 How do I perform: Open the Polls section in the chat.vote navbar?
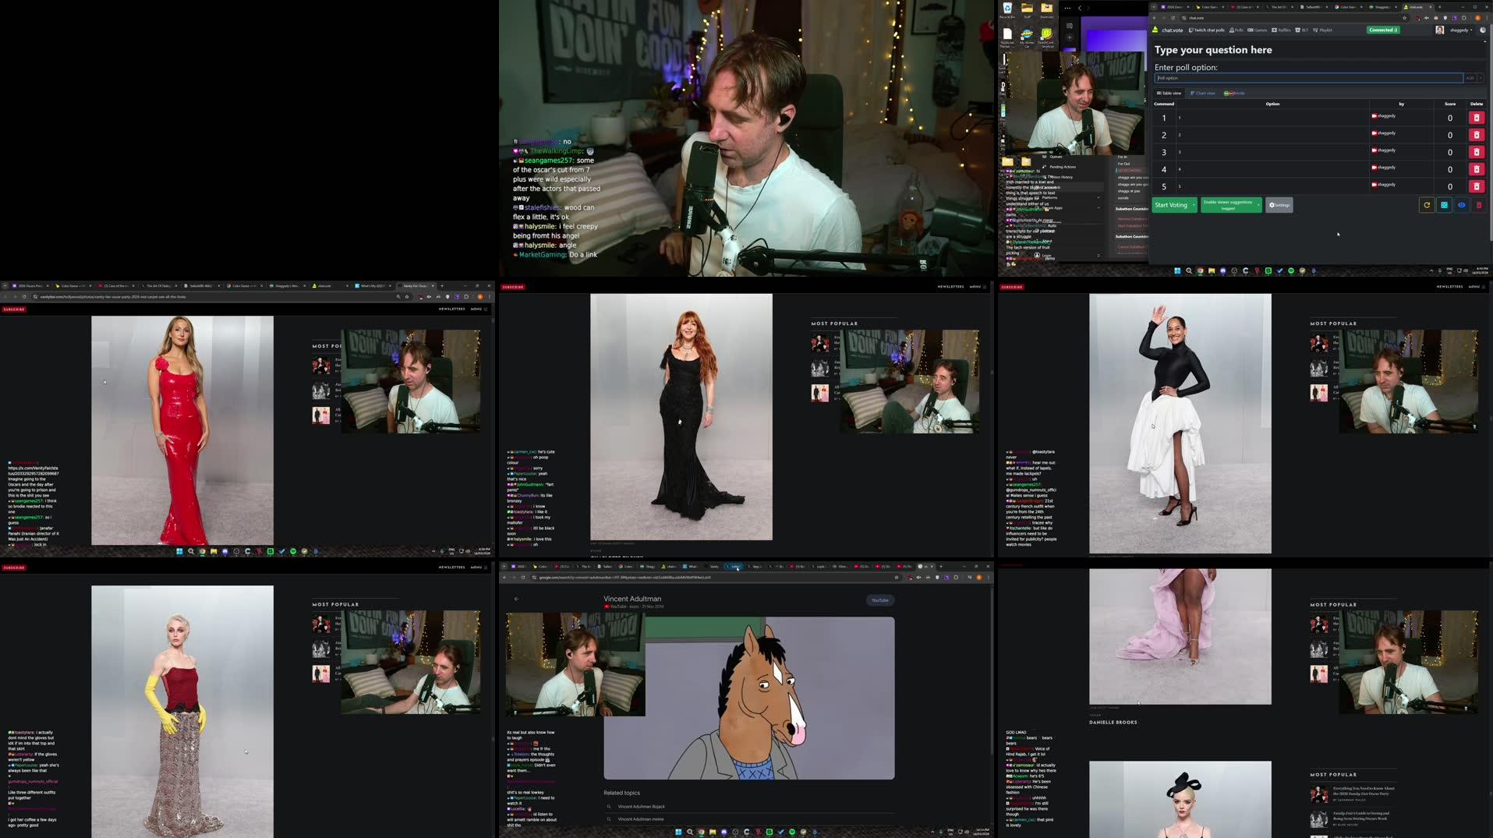coord(1237,30)
